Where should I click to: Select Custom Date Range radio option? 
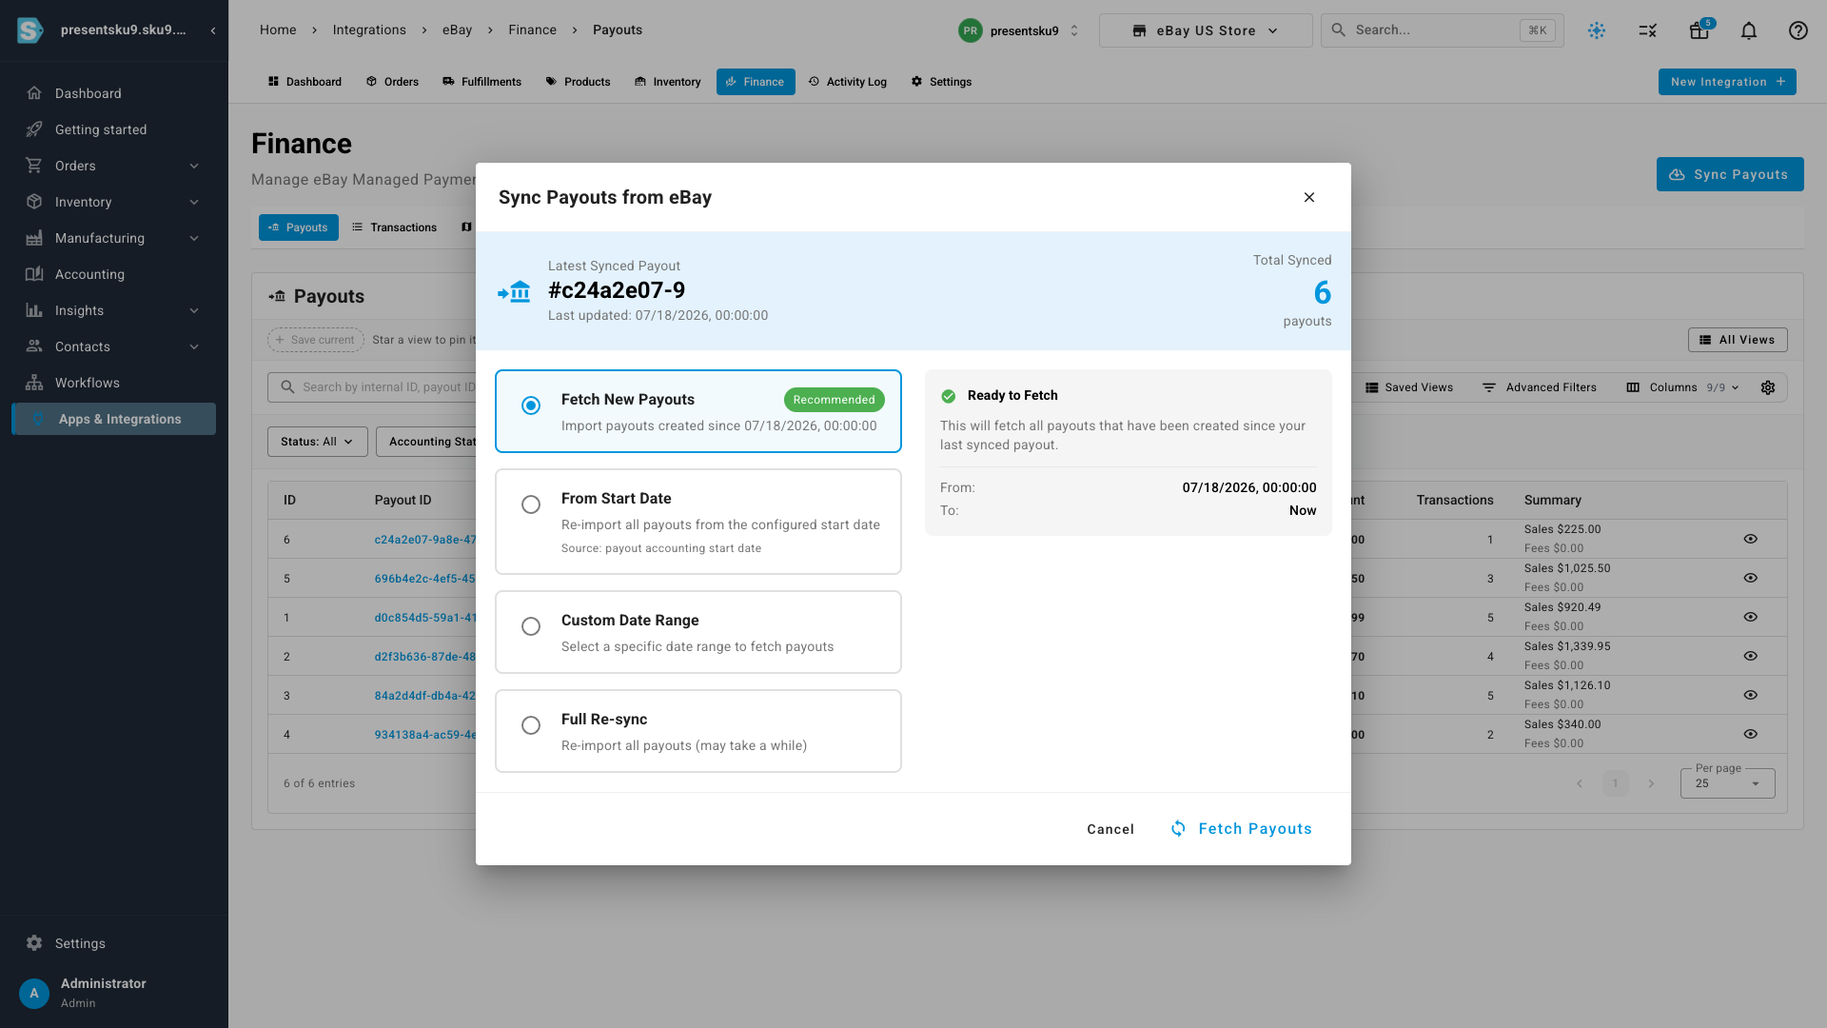coord(531,626)
